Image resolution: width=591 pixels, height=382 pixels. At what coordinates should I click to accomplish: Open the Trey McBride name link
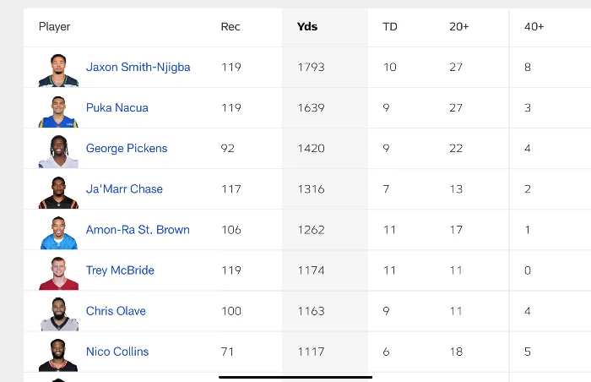(120, 270)
